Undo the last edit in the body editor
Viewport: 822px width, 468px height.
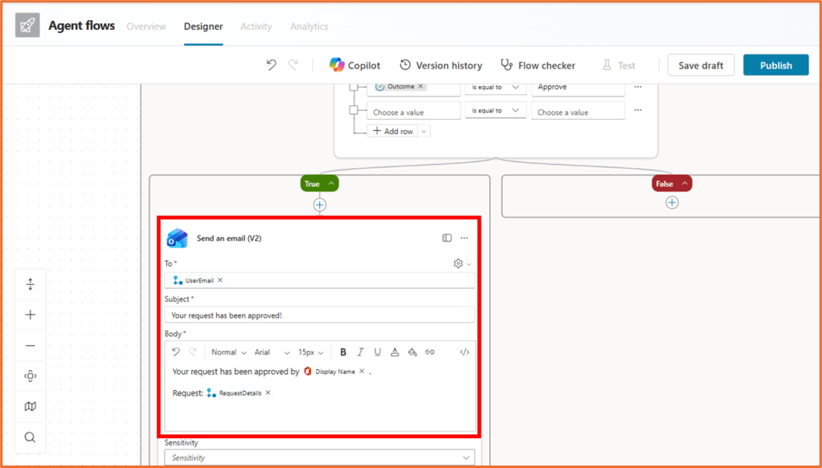(x=175, y=351)
